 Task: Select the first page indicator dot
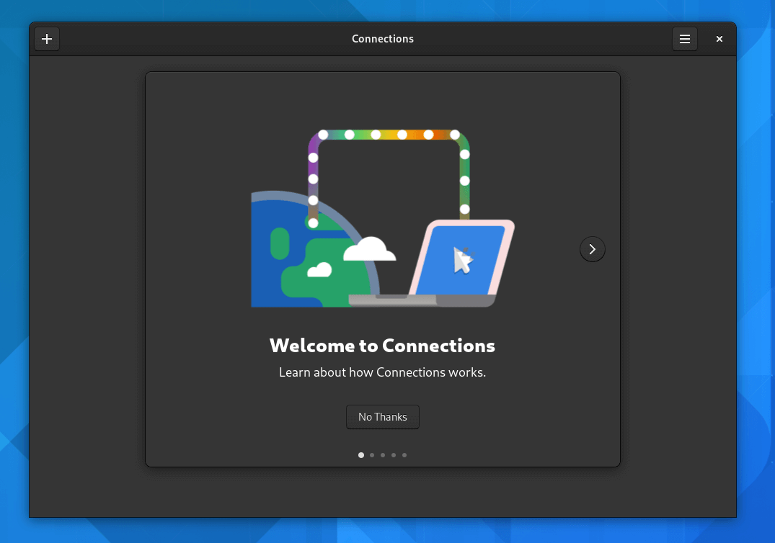click(x=360, y=454)
